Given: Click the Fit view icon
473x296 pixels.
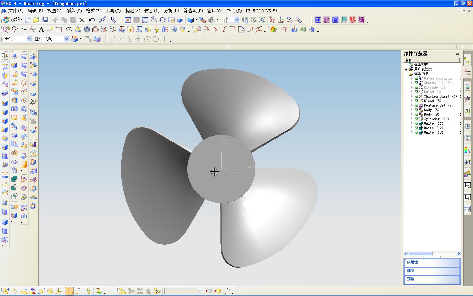Looking at the screenshot, I should pyautogui.click(x=128, y=20).
